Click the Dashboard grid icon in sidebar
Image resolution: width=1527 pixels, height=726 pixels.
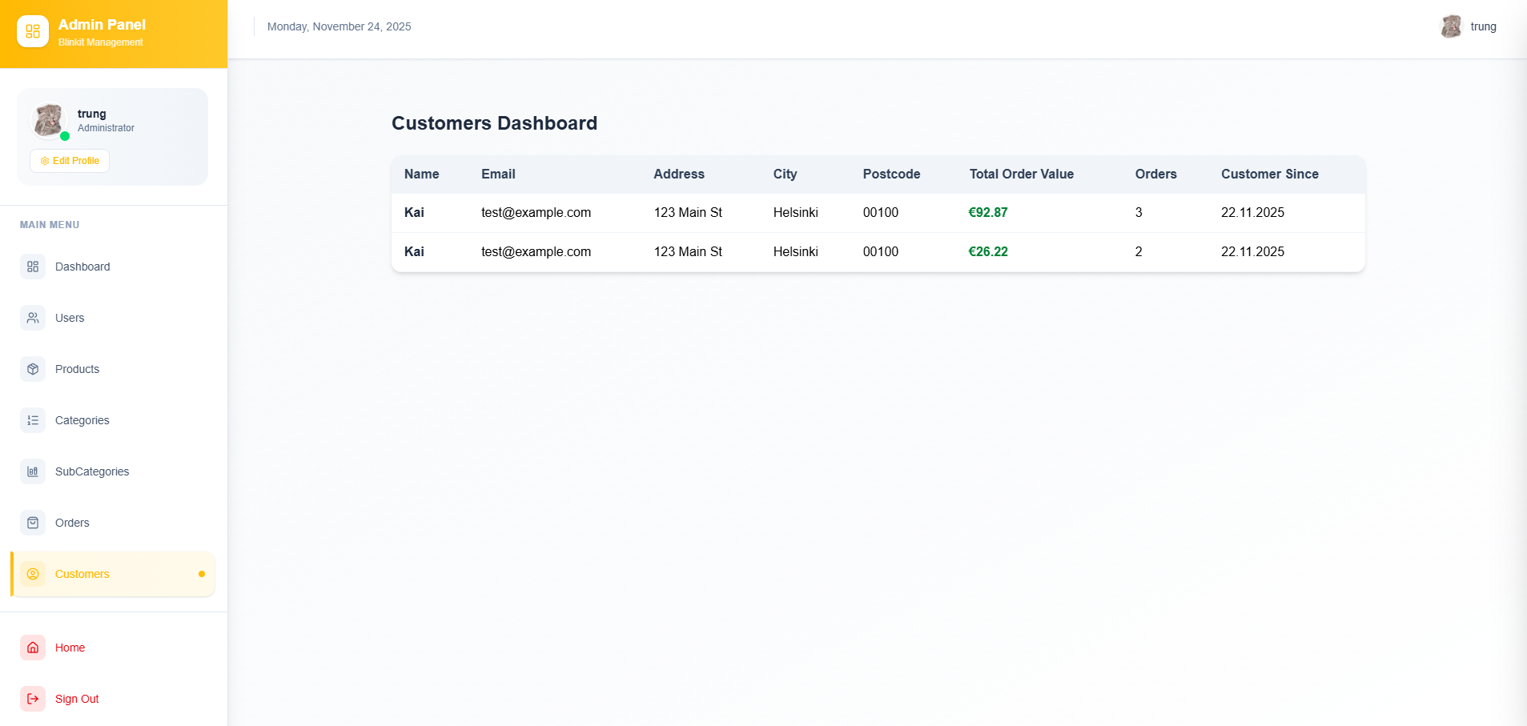pyautogui.click(x=33, y=267)
